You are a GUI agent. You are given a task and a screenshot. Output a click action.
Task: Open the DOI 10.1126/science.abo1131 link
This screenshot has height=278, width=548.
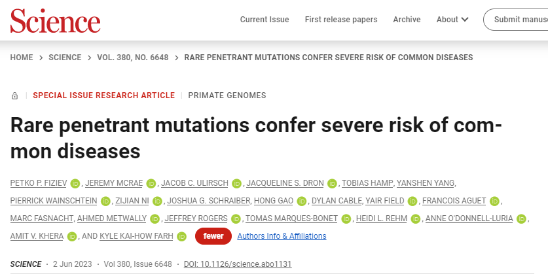pyautogui.click(x=238, y=264)
